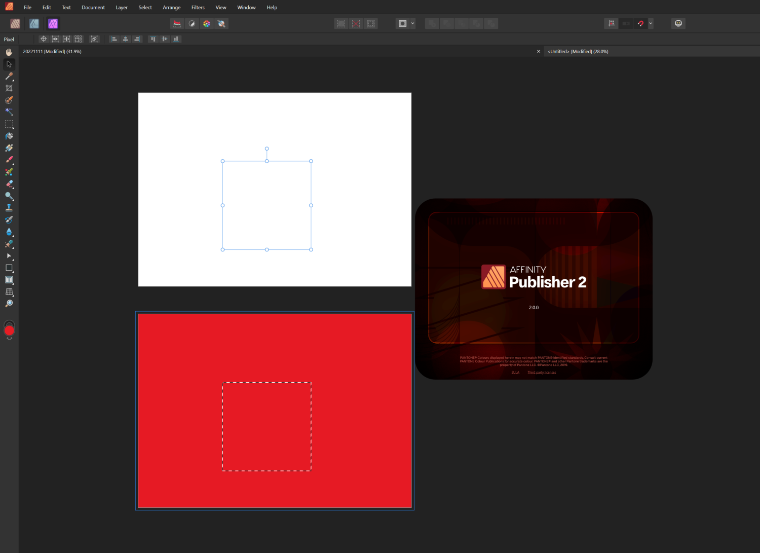Expand the Marquee tool flyout triangle
Image resolution: width=760 pixels, height=553 pixels.
[x=13, y=128]
